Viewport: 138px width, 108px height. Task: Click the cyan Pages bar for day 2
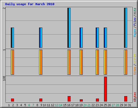pos(13,38)
